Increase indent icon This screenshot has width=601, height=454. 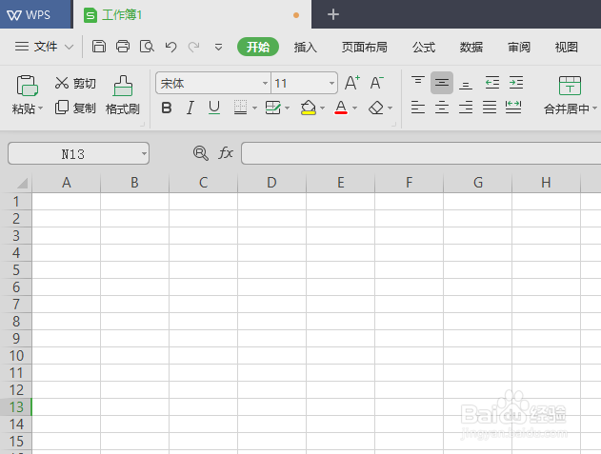coord(516,83)
